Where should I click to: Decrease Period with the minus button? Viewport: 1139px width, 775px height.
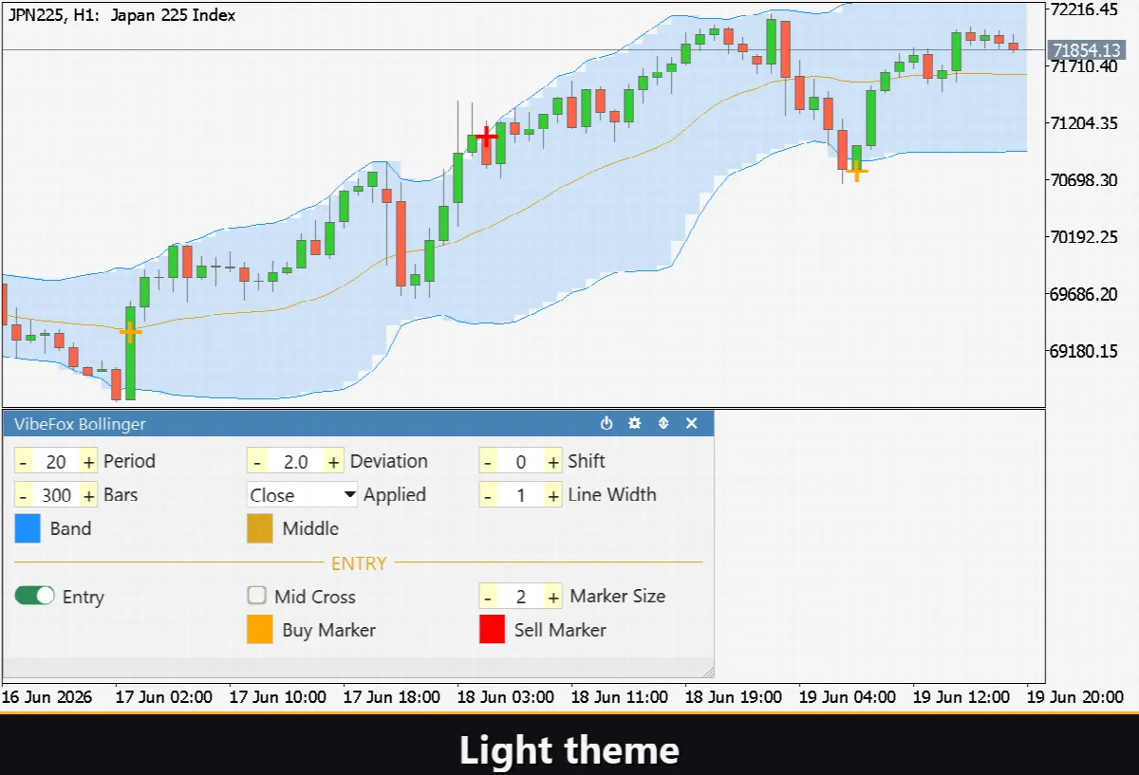(x=24, y=462)
